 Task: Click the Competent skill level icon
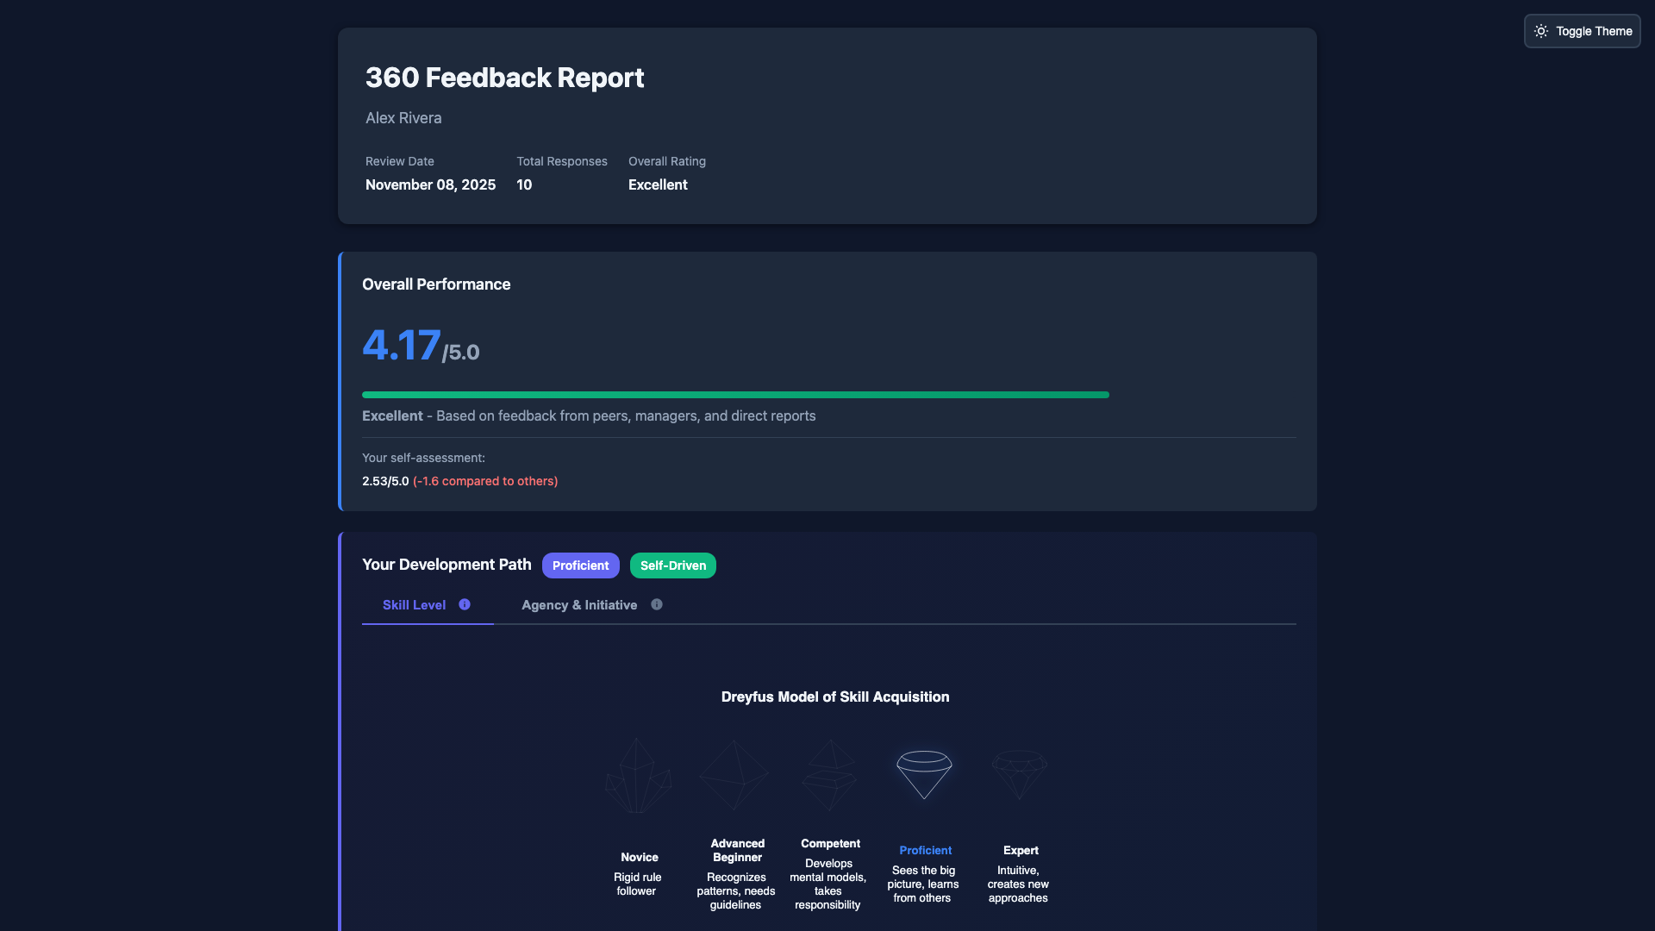[829, 773]
